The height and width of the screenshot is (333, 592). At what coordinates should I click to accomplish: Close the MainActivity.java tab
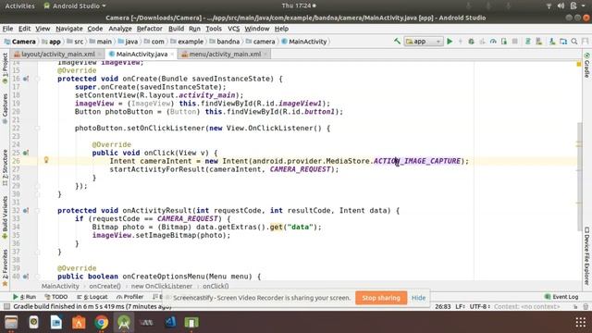click(172, 54)
